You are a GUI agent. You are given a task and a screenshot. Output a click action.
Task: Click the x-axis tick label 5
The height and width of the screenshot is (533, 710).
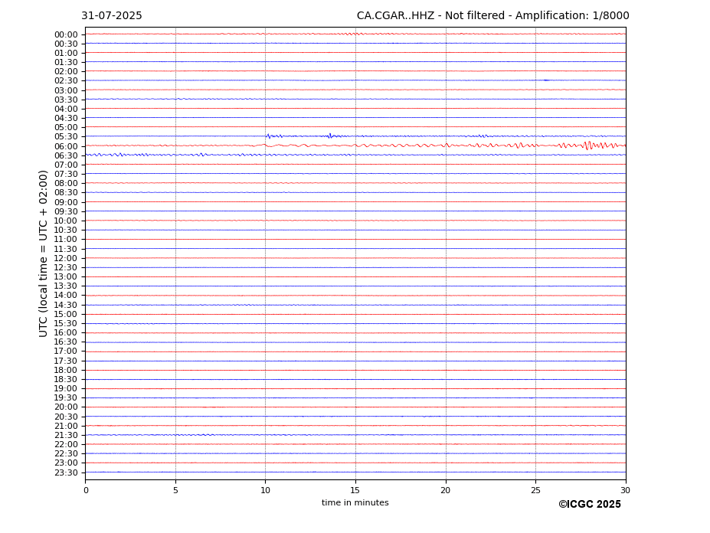point(175,490)
